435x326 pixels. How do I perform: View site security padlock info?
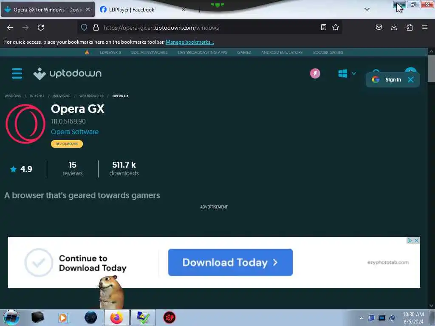[96, 27]
